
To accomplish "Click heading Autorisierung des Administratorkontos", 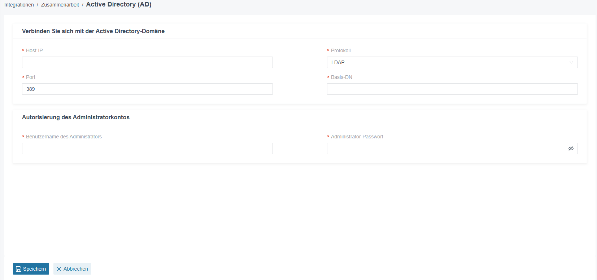I will pos(76,117).
